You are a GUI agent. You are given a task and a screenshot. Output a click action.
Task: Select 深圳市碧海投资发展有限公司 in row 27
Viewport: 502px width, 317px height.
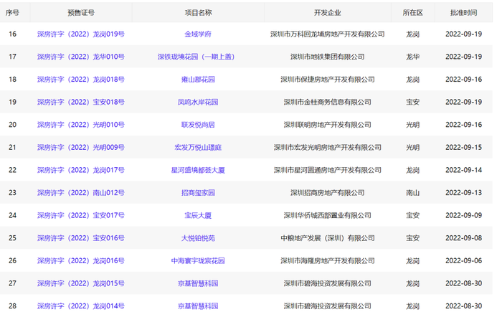tap(327, 283)
